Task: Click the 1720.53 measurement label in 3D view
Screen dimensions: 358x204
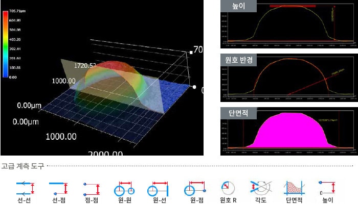Action: coord(85,65)
